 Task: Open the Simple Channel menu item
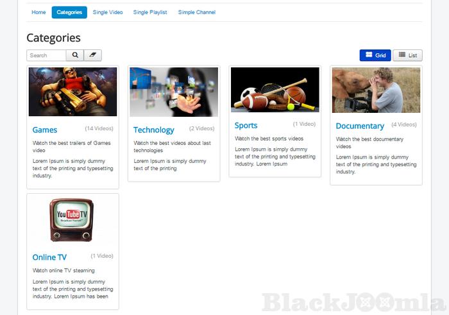tap(197, 12)
